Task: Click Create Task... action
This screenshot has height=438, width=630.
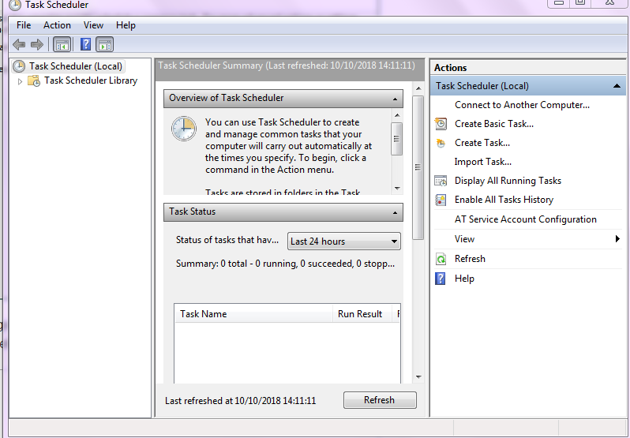Action: coord(482,143)
